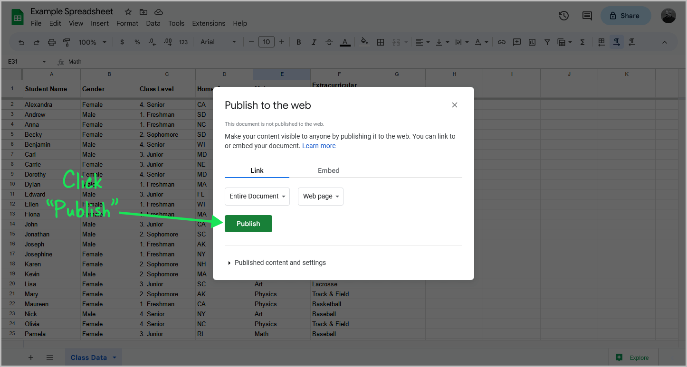Open the Learn more link

(319, 146)
